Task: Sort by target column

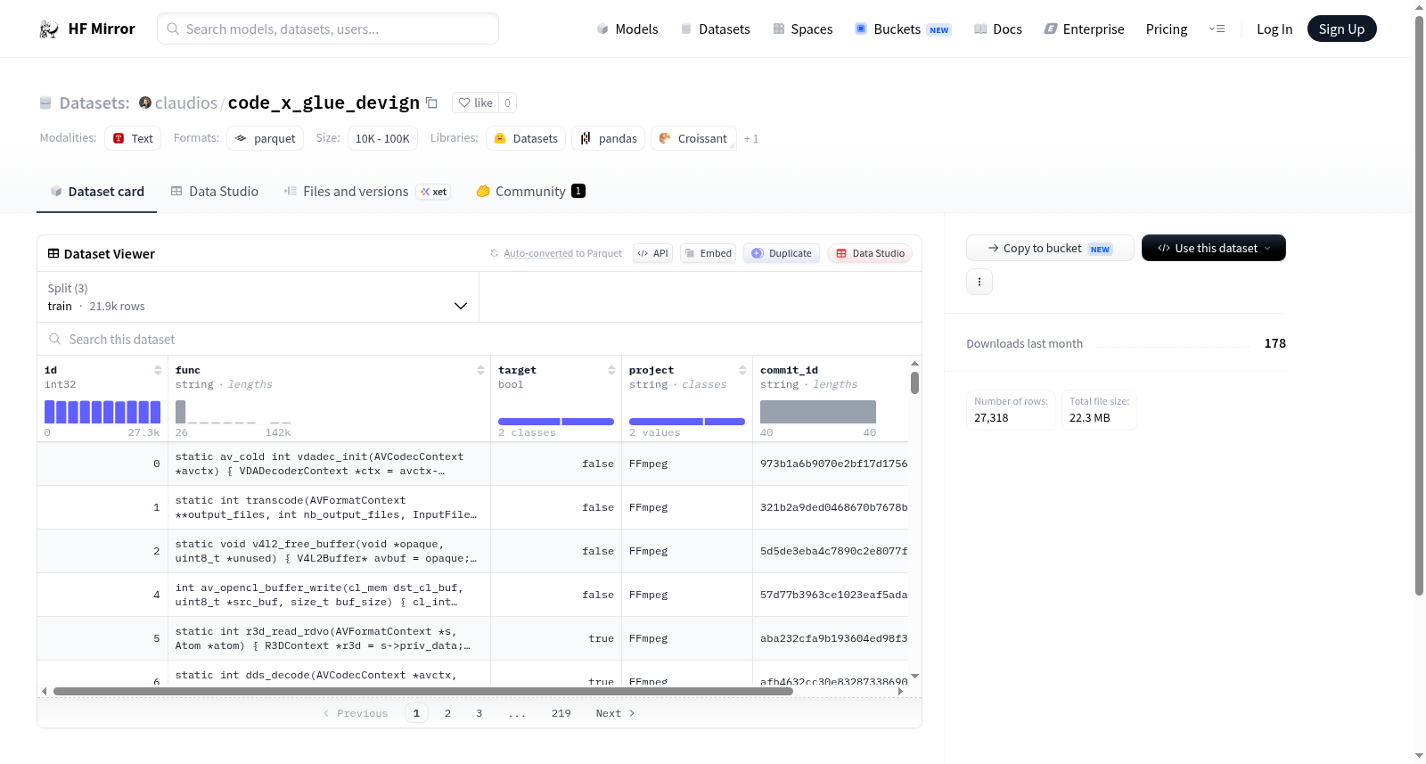Action: tap(611, 370)
